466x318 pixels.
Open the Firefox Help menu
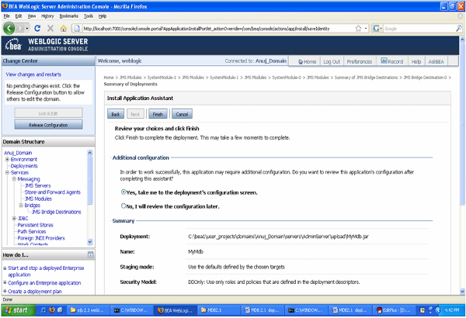(x=103, y=16)
